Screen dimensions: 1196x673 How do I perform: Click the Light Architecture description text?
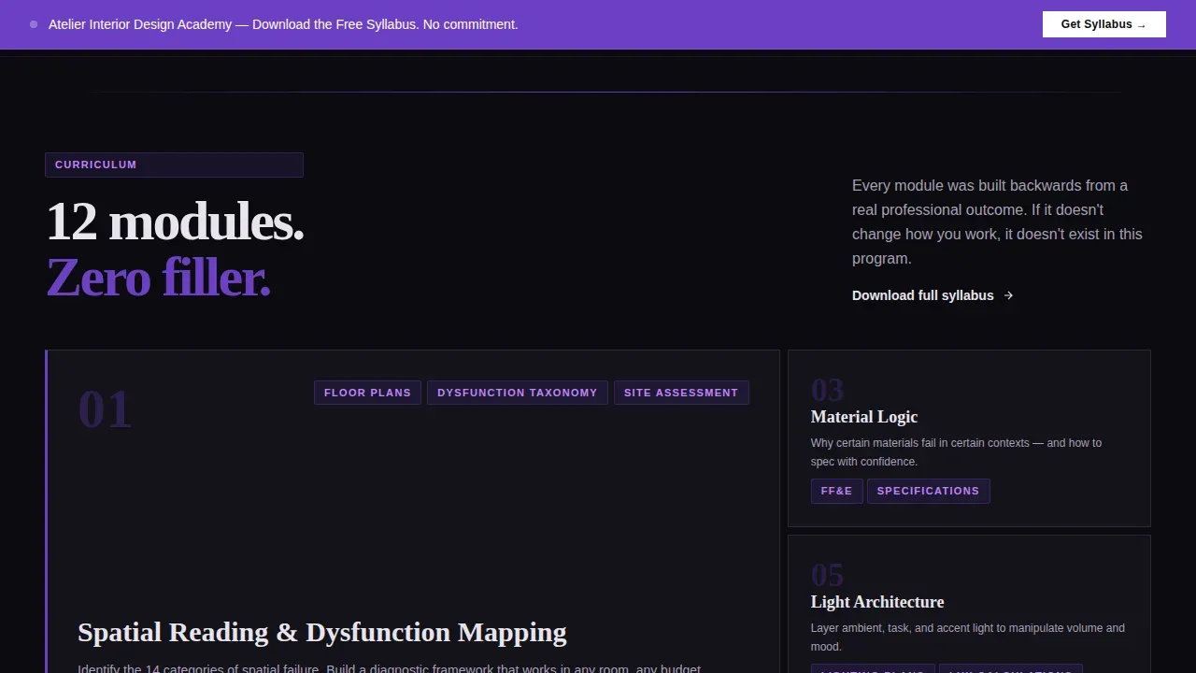coord(967,637)
